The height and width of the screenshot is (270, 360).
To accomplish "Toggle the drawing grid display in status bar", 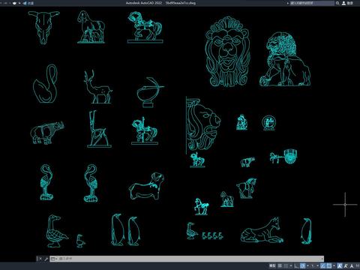I will click(280, 265).
